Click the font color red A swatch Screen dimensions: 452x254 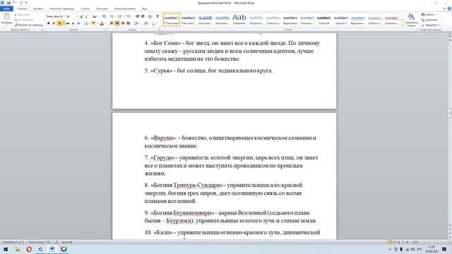click(x=102, y=23)
